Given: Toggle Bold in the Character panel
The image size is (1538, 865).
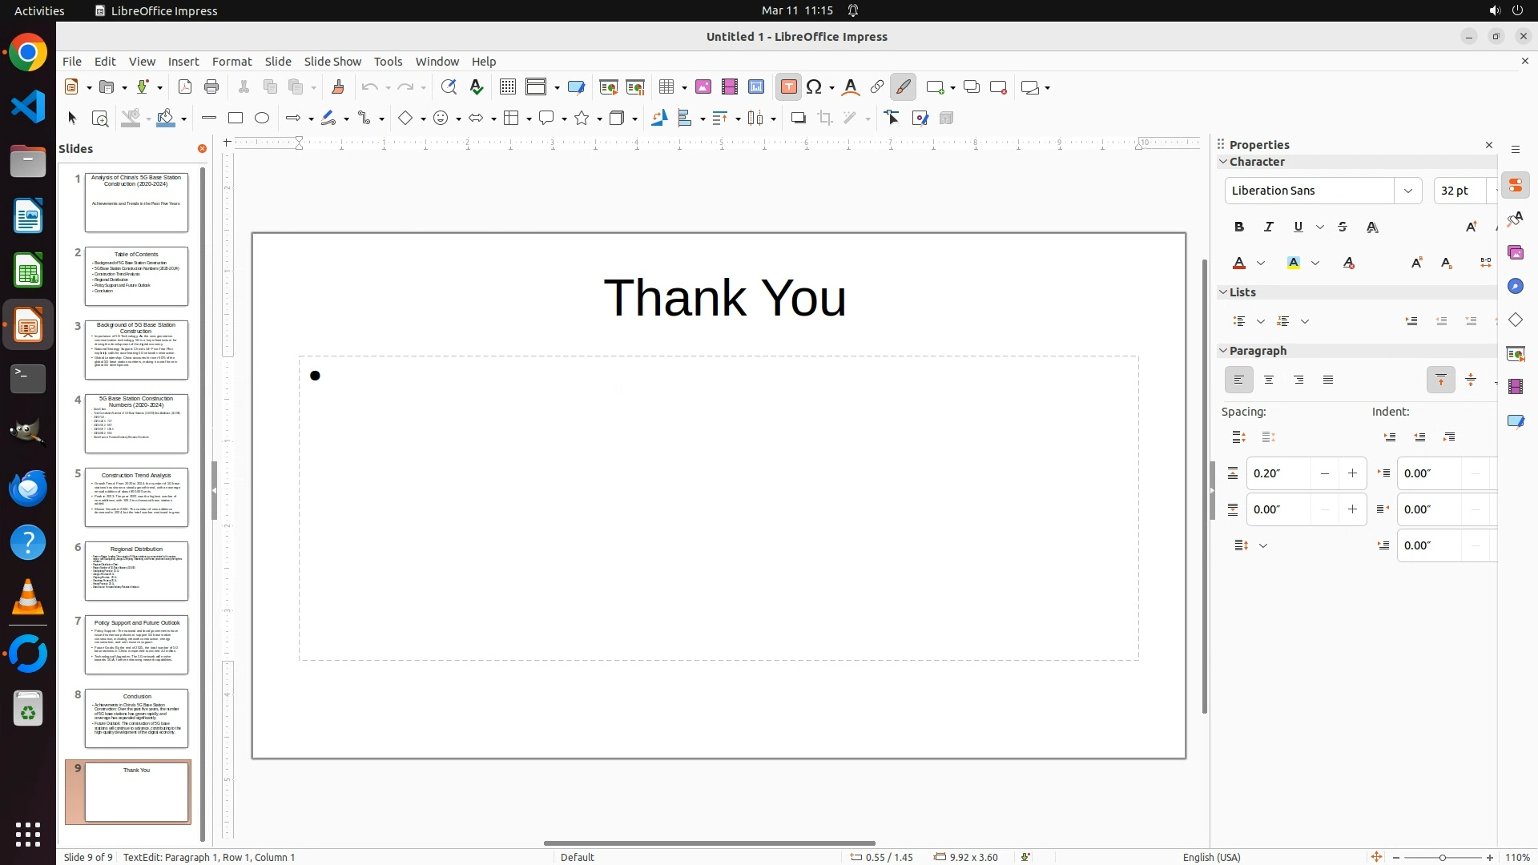Looking at the screenshot, I should coord(1239,227).
